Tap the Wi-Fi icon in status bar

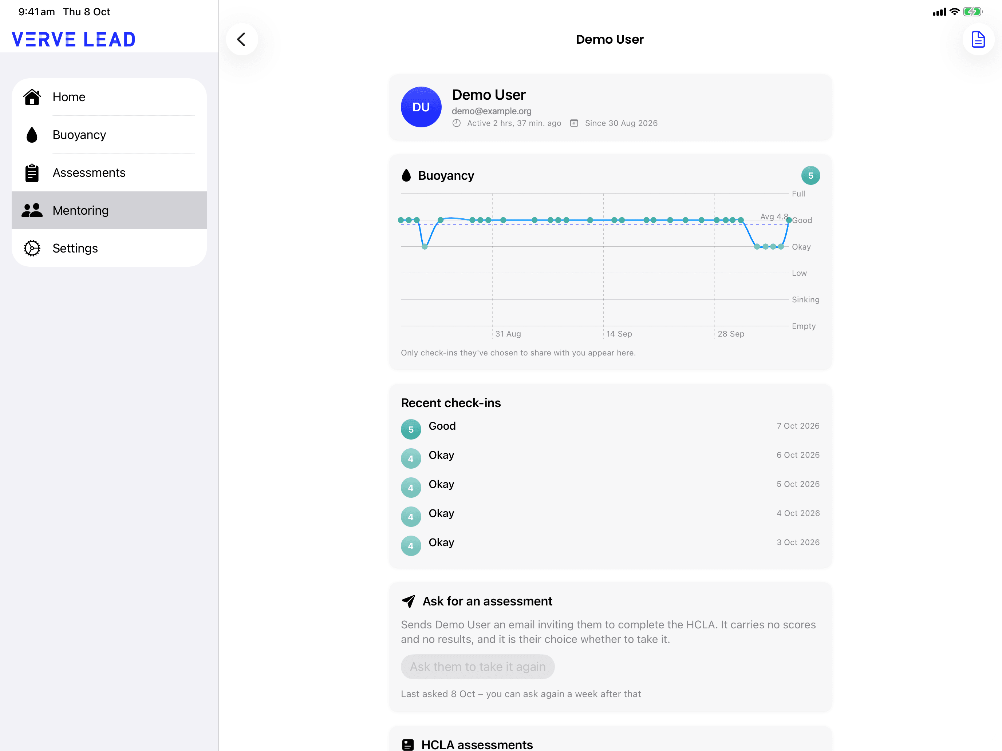click(954, 12)
